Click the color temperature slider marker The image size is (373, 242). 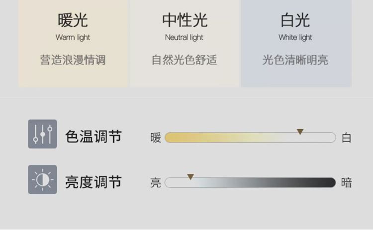point(300,132)
